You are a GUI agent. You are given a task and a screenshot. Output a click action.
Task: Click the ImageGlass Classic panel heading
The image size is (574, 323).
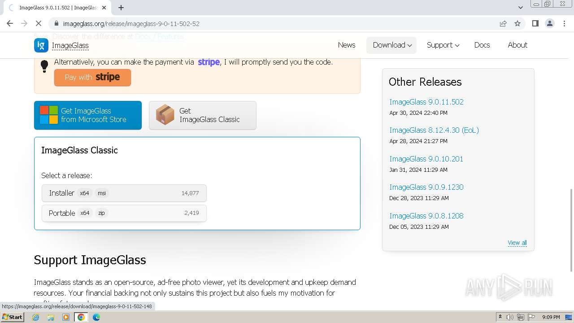pos(79,150)
